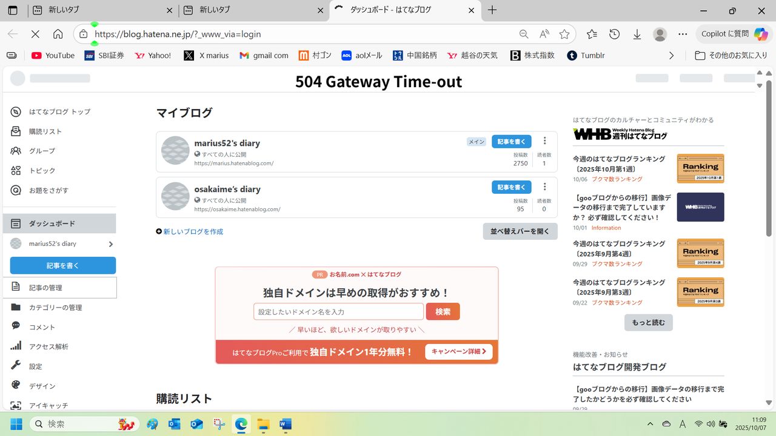Screen dimensions: 776x436
Task: Open the 2025年10月第1週 Ranking thumbnail
Action: pos(701,168)
